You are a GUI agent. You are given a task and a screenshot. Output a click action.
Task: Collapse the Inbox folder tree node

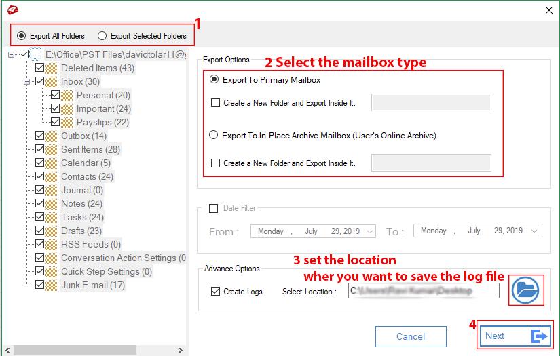27,82
